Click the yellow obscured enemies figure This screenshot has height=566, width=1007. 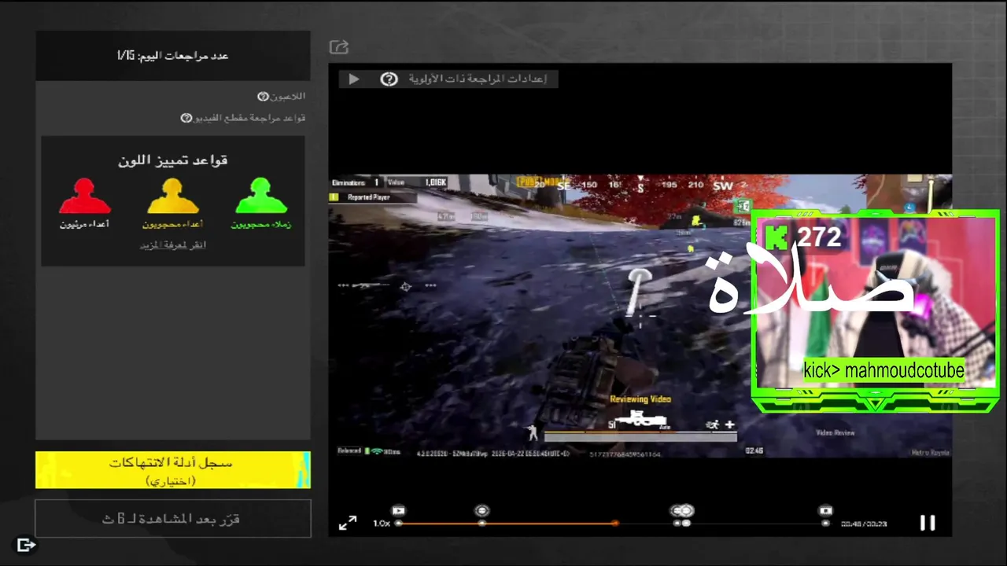[x=173, y=196]
